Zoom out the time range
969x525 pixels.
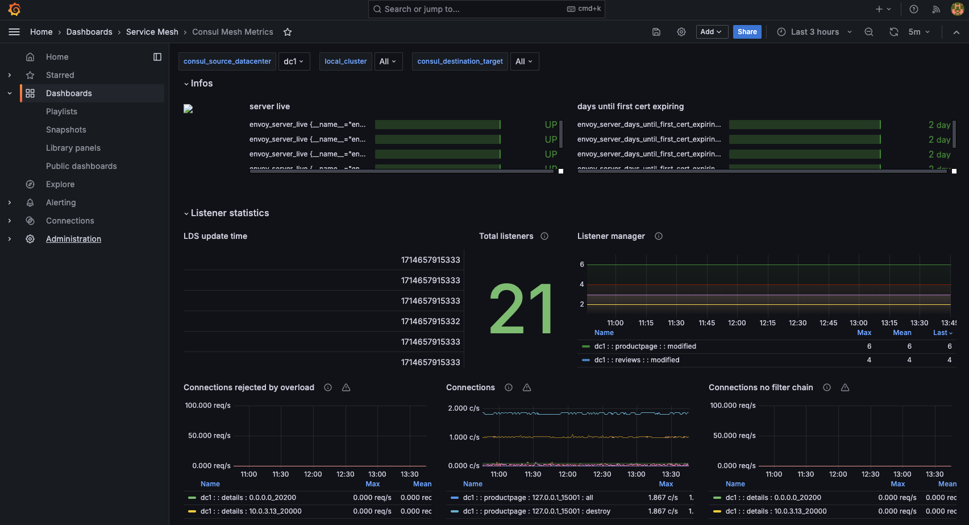pyautogui.click(x=869, y=32)
